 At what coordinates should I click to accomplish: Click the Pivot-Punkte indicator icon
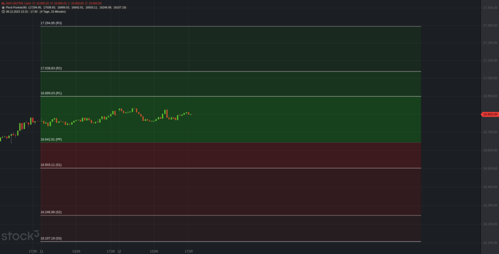tap(3, 8)
